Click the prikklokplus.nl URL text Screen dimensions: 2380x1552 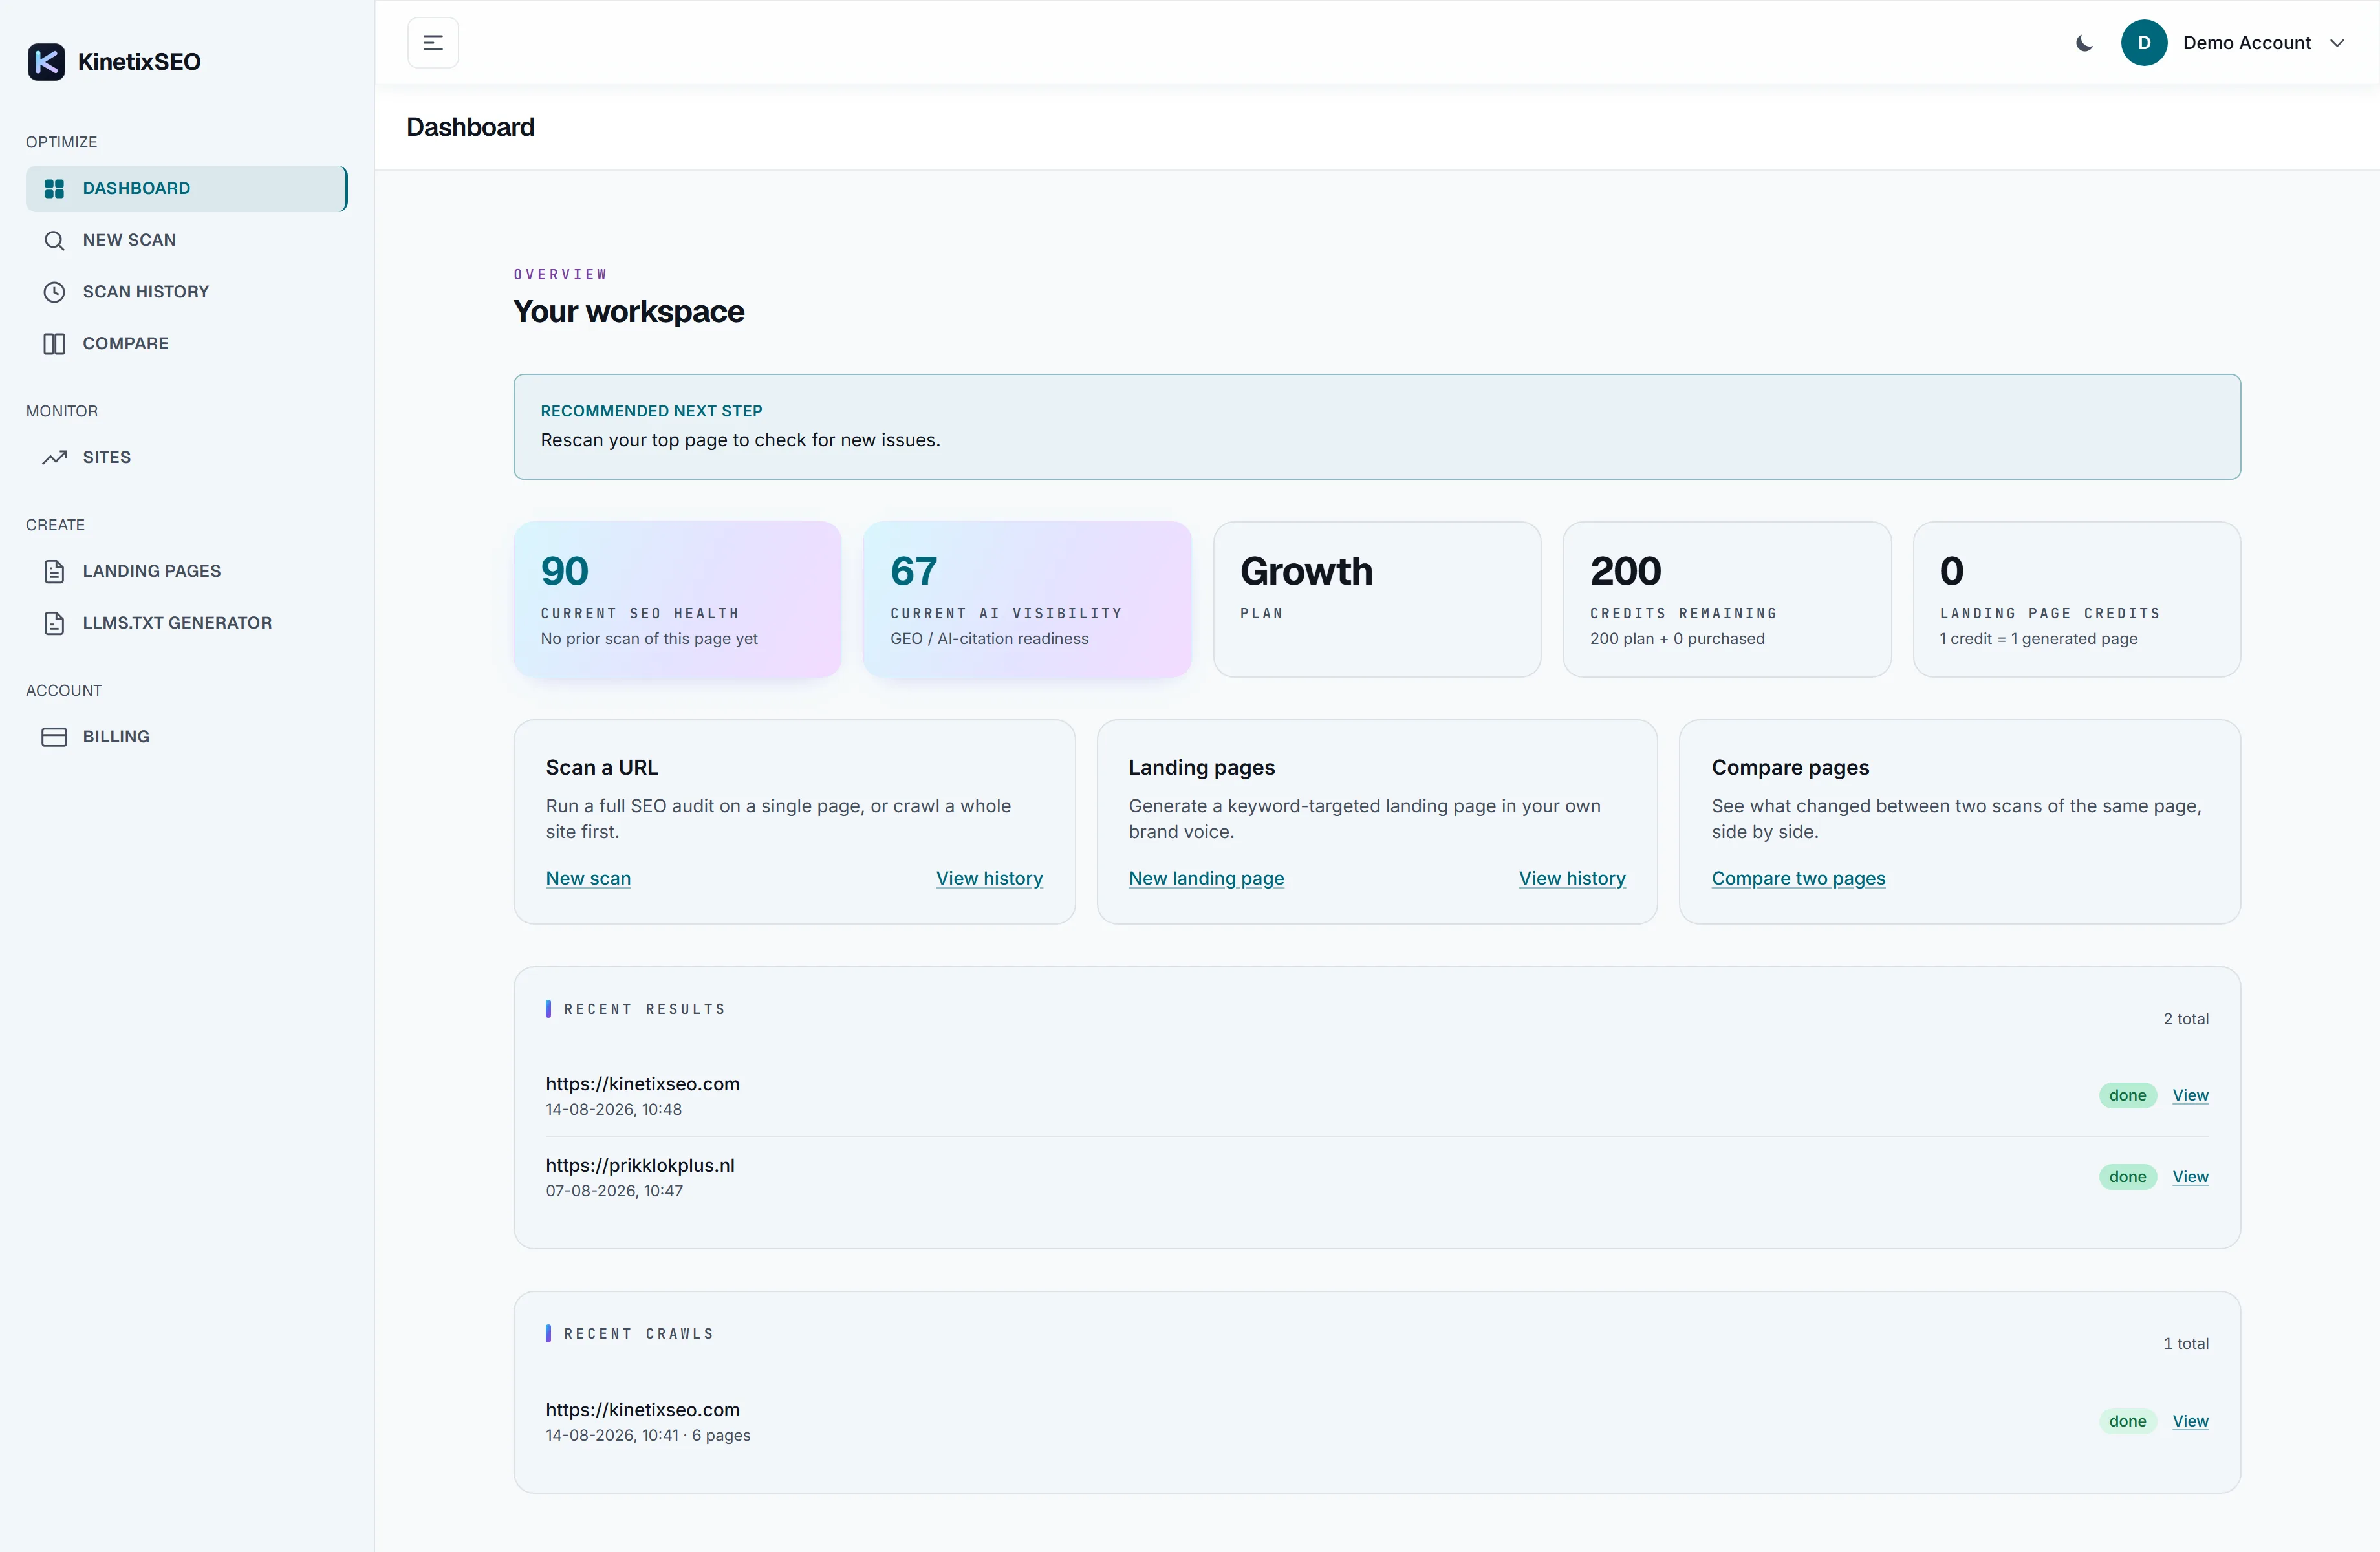click(x=640, y=1165)
